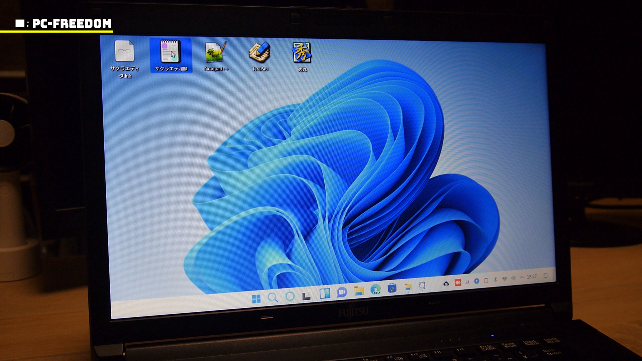Open Cortana circle icon on taskbar

(290, 296)
